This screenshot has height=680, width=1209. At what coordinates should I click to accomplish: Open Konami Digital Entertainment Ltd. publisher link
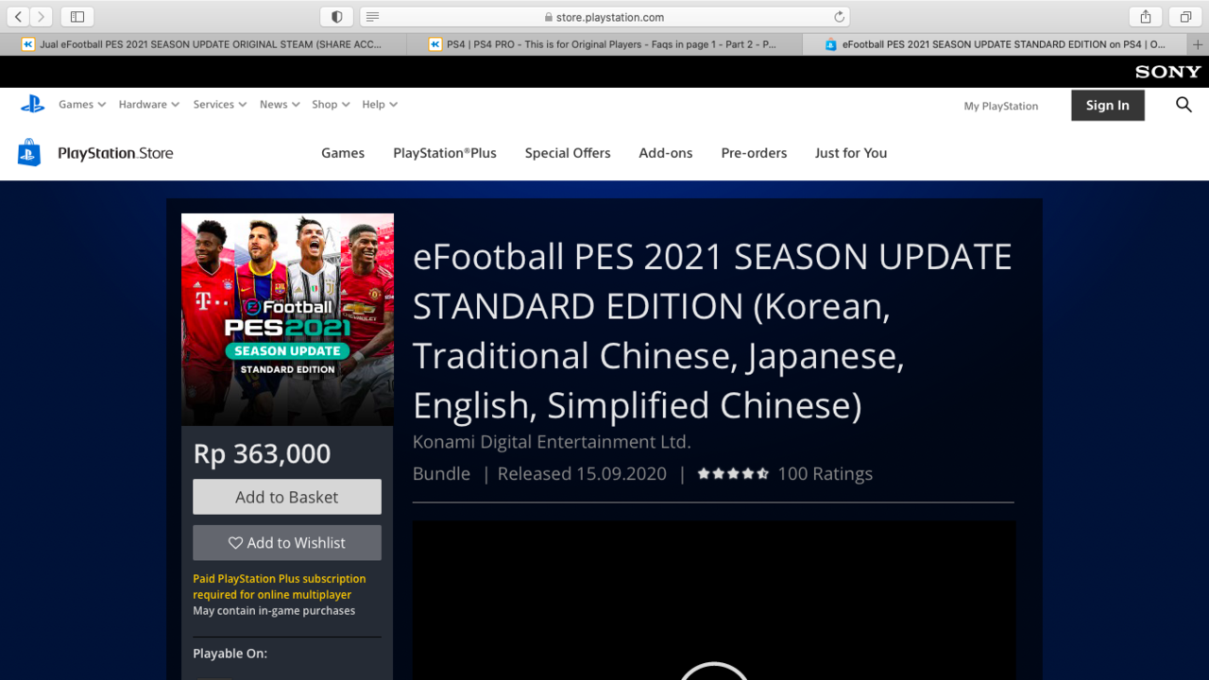click(x=552, y=442)
